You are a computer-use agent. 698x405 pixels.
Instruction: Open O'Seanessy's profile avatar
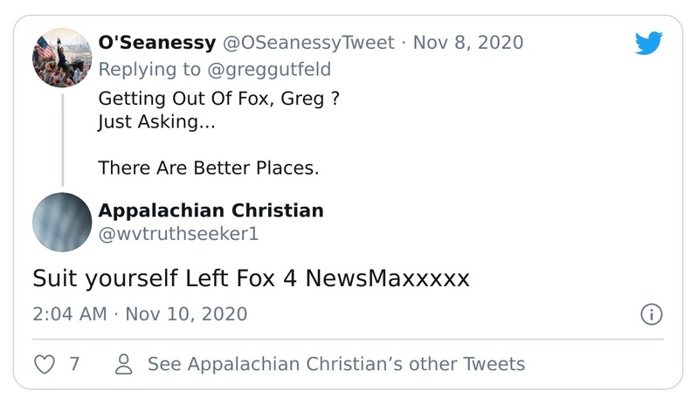(x=62, y=58)
